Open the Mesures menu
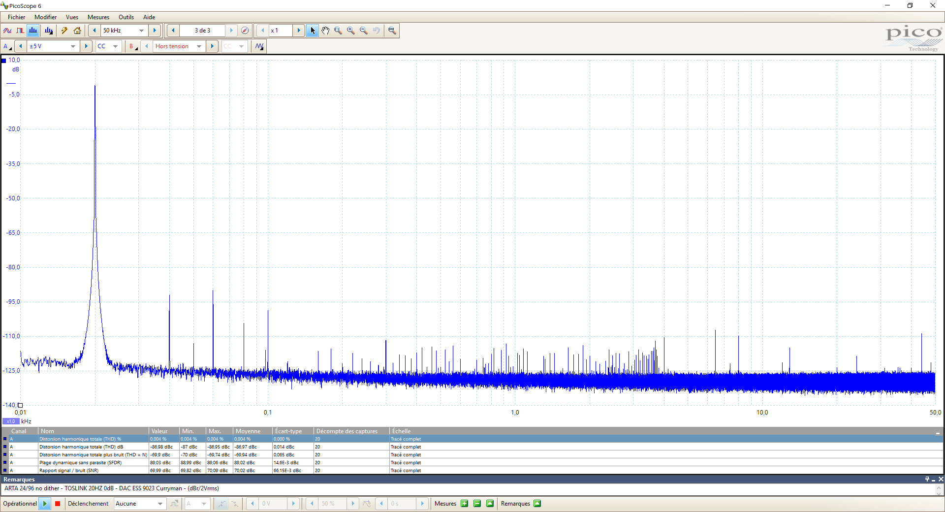Viewport: 945px width, 512px height. click(x=98, y=17)
